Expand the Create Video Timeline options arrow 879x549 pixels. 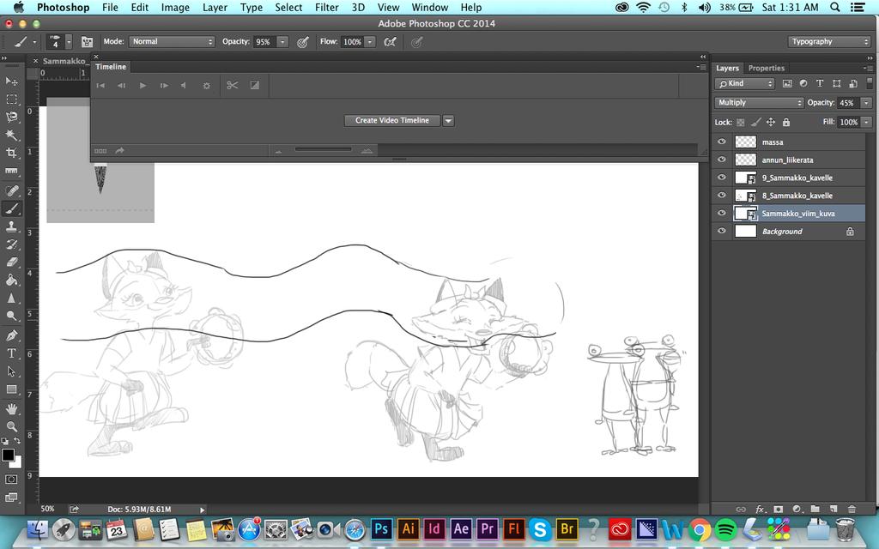[448, 120]
